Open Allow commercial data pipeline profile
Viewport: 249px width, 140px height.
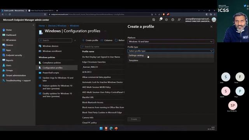point(96,77)
